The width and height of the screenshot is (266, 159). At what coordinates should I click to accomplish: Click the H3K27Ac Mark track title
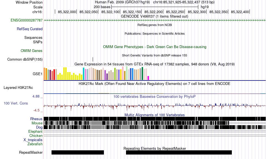click(155, 84)
